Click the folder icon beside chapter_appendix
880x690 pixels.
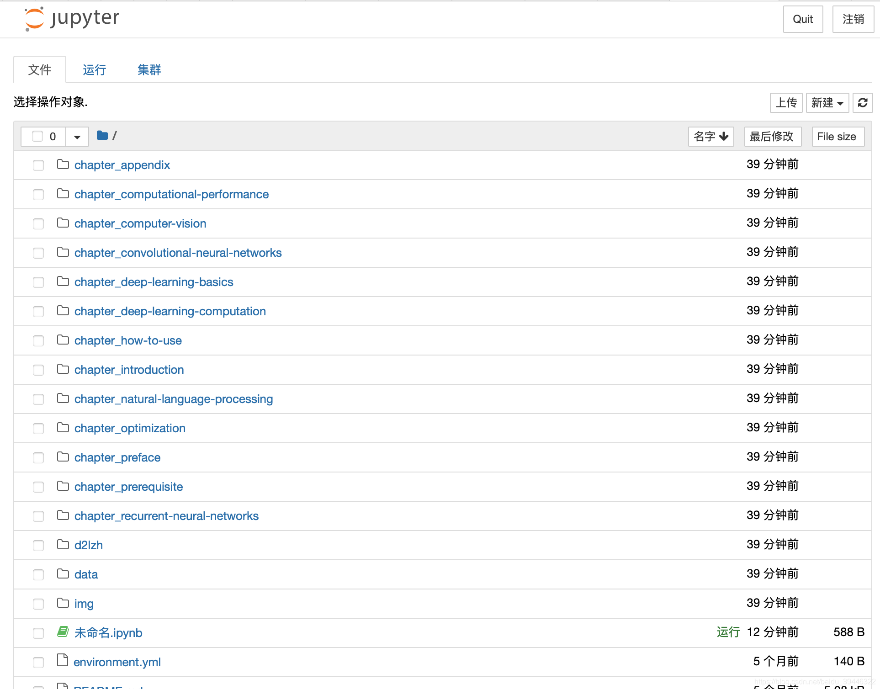point(63,165)
